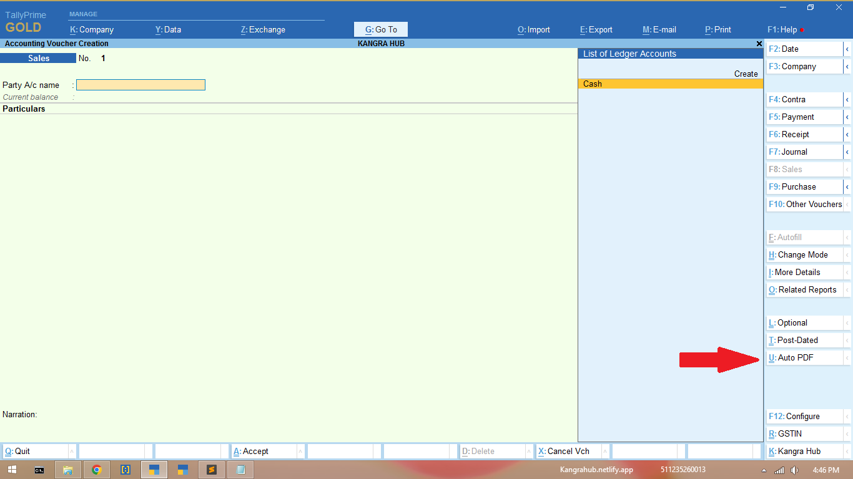
Task: Open the K: Company menu
Action: pyautogui.click(x=92, y=29)
